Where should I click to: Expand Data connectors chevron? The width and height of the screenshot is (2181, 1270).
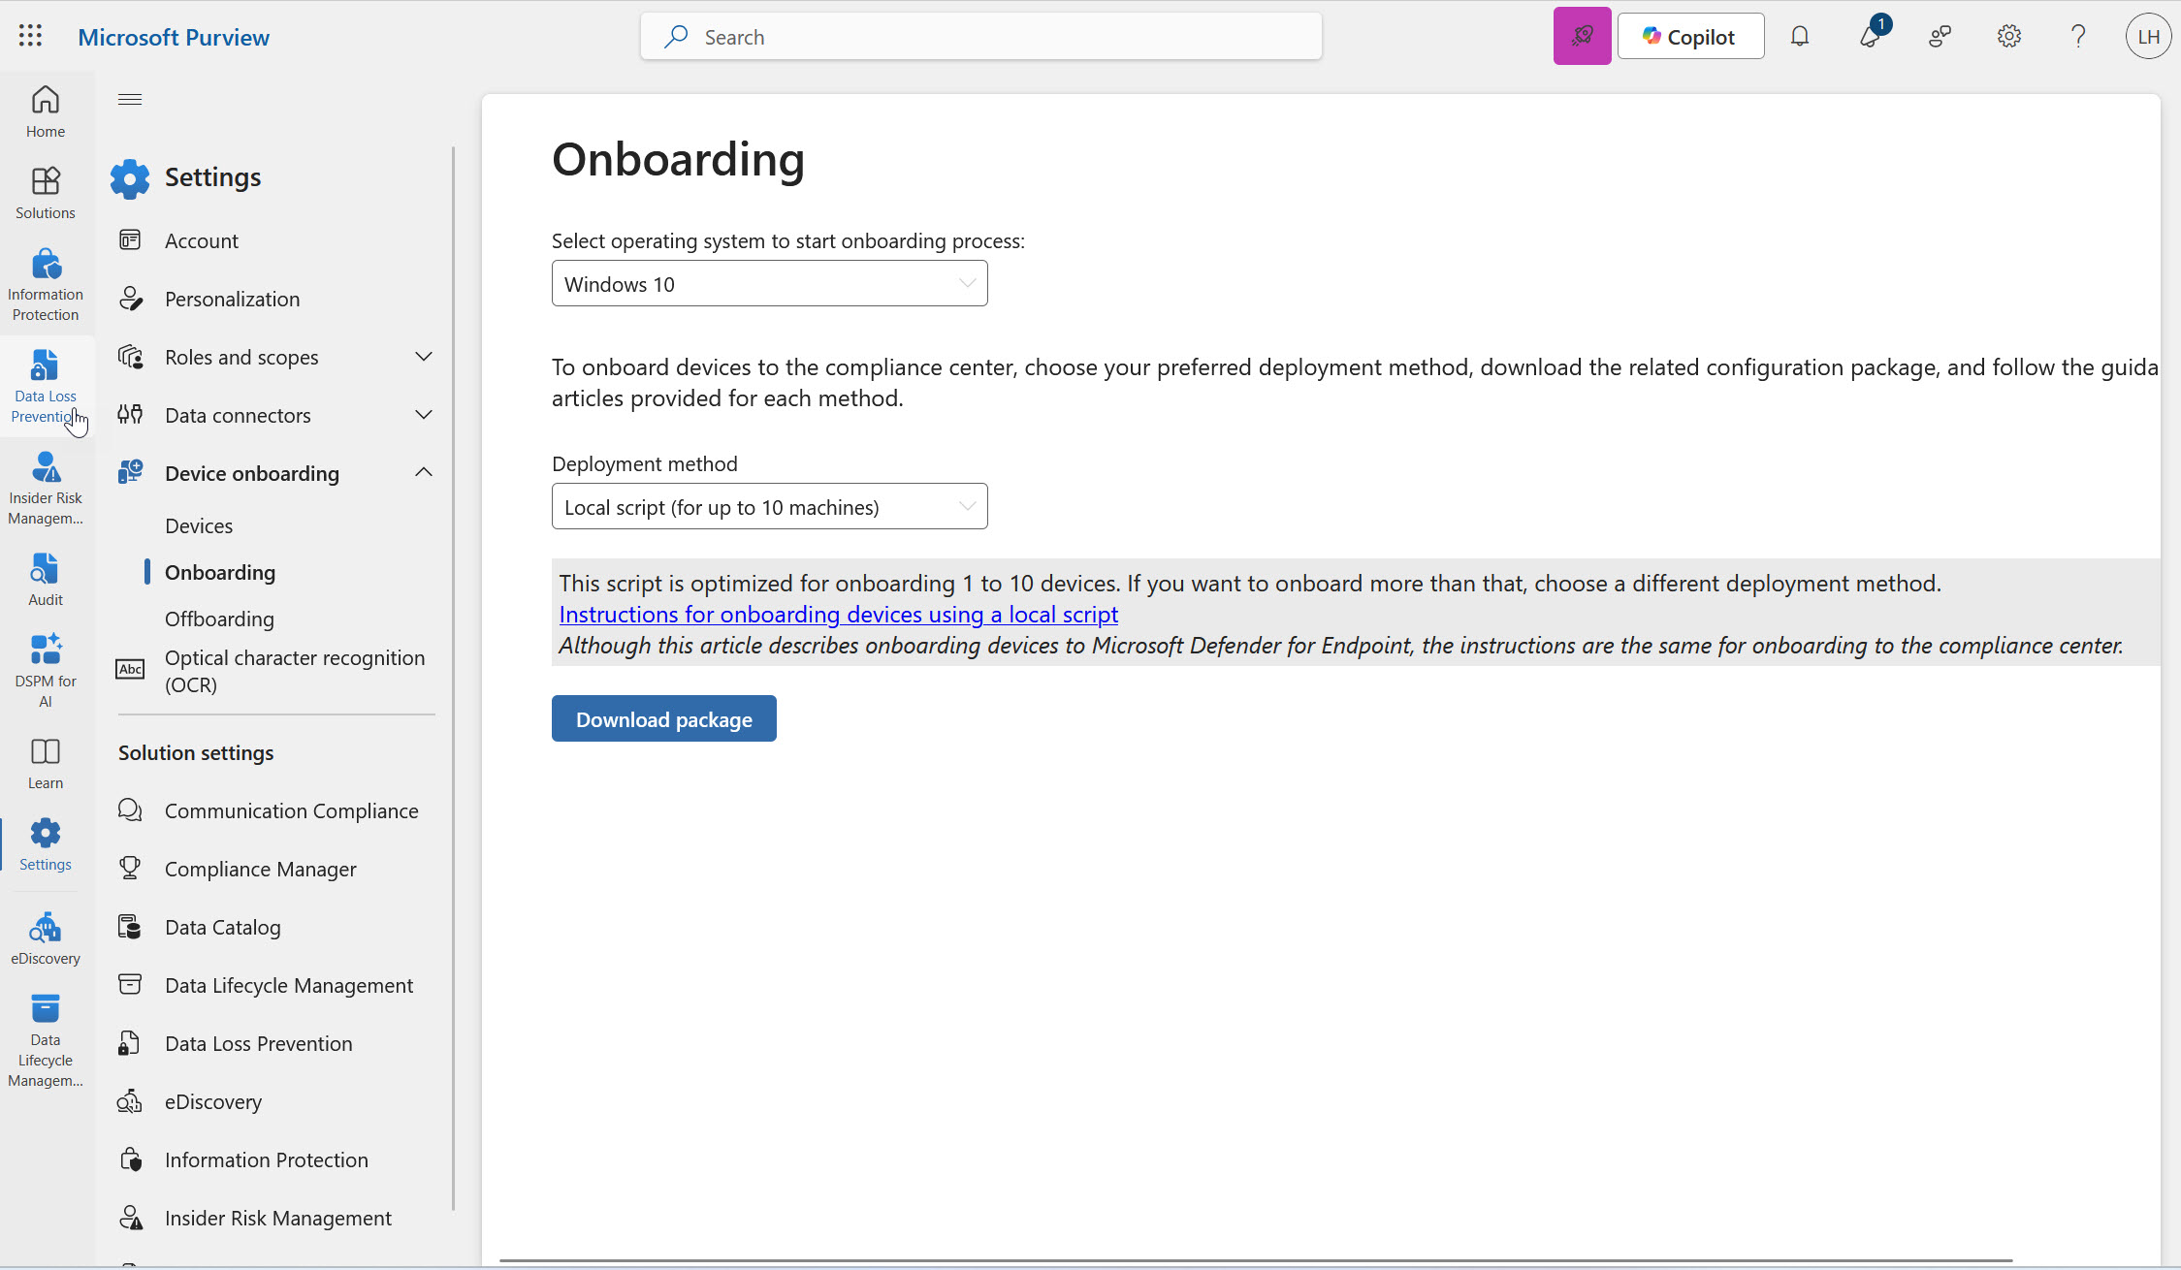[424, 415]
